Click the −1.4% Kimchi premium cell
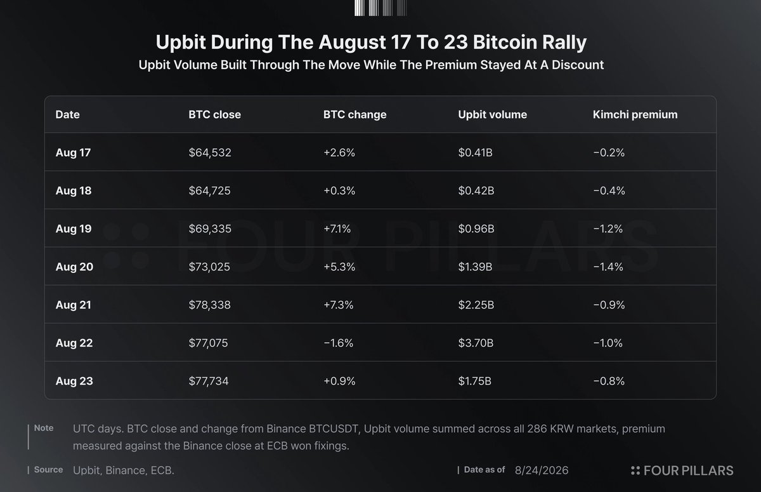761x492 pixels. coord(608,267)
